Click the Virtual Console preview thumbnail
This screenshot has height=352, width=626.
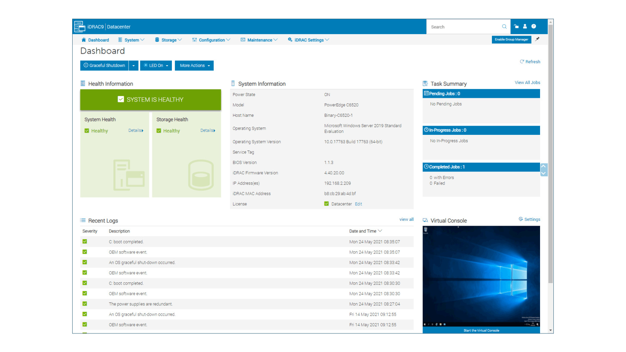(481, 276)
